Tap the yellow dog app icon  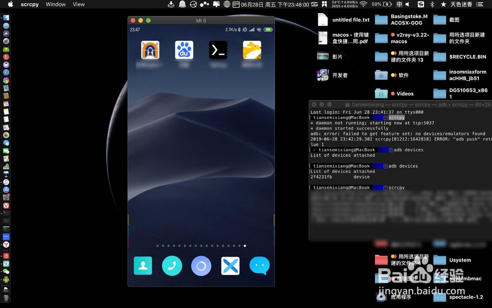point(252,50)
